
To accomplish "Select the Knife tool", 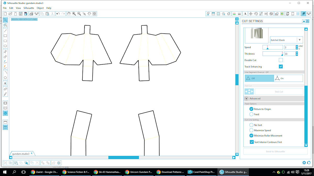I will pyautogui.click(x=5, y=94).
